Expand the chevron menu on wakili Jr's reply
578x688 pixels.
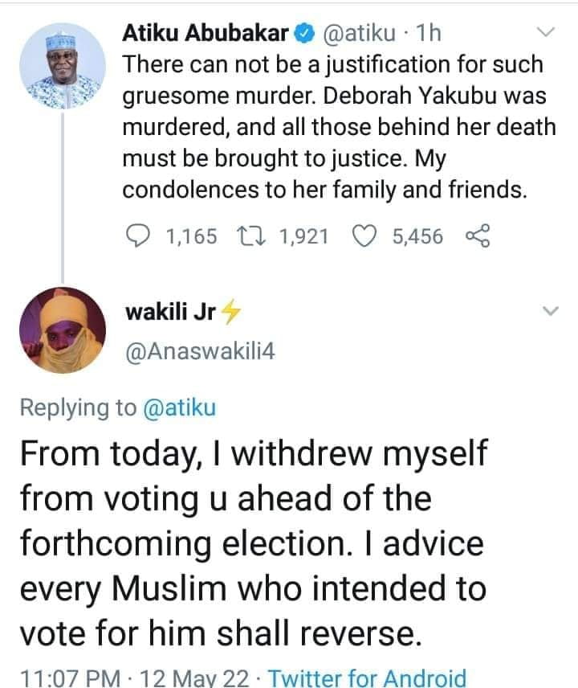pos(551,311)
